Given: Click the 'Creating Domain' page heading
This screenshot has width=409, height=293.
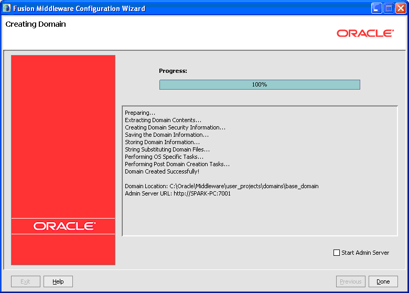Looking at the screenshot, I should point(36,24).
